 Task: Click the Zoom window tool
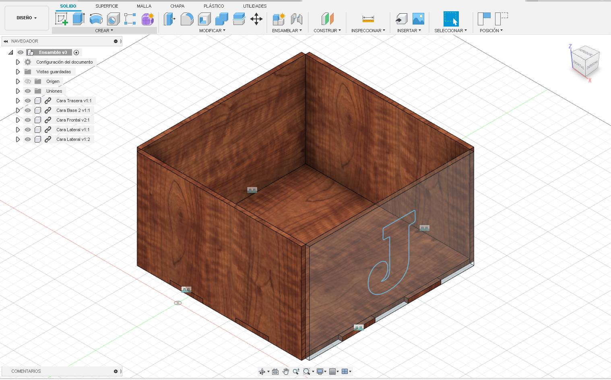(307, 372)
